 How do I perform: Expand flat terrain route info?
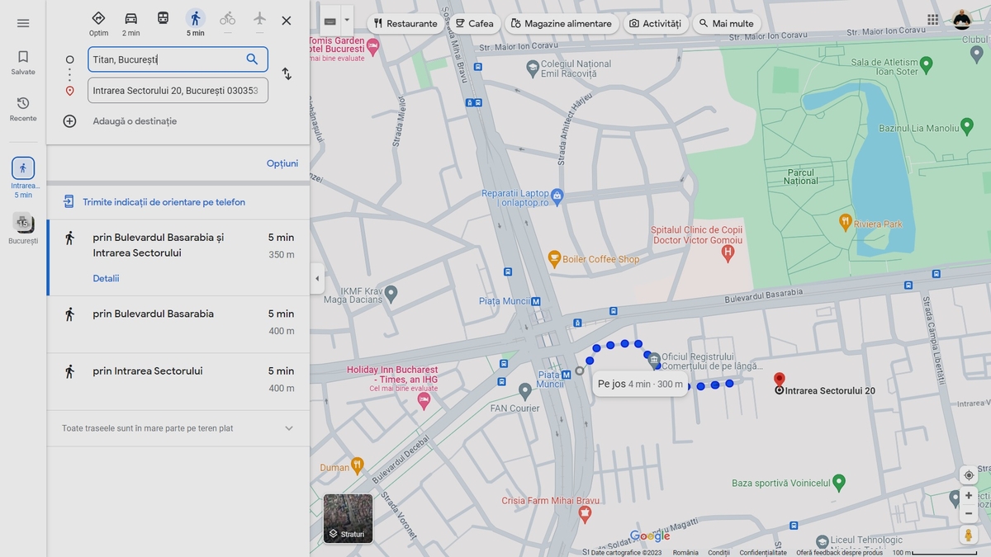[288, 428]
